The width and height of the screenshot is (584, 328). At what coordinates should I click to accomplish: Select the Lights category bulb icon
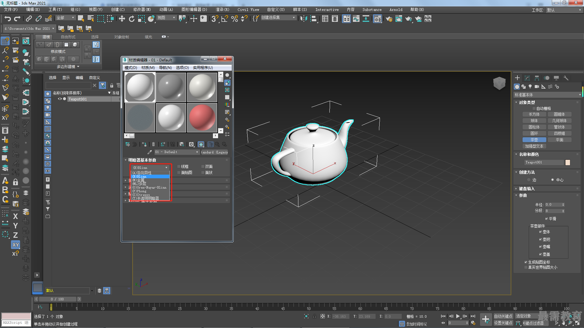tap(530, 87)
